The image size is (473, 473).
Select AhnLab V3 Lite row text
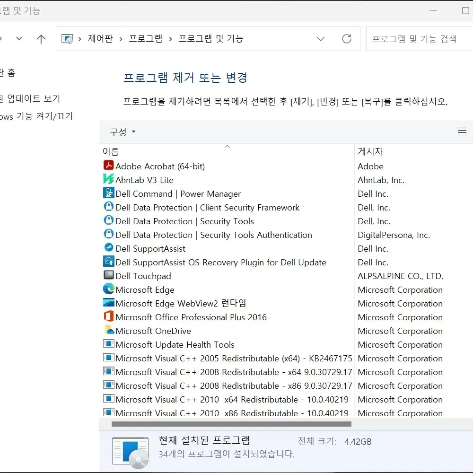[x=144, y=180]
